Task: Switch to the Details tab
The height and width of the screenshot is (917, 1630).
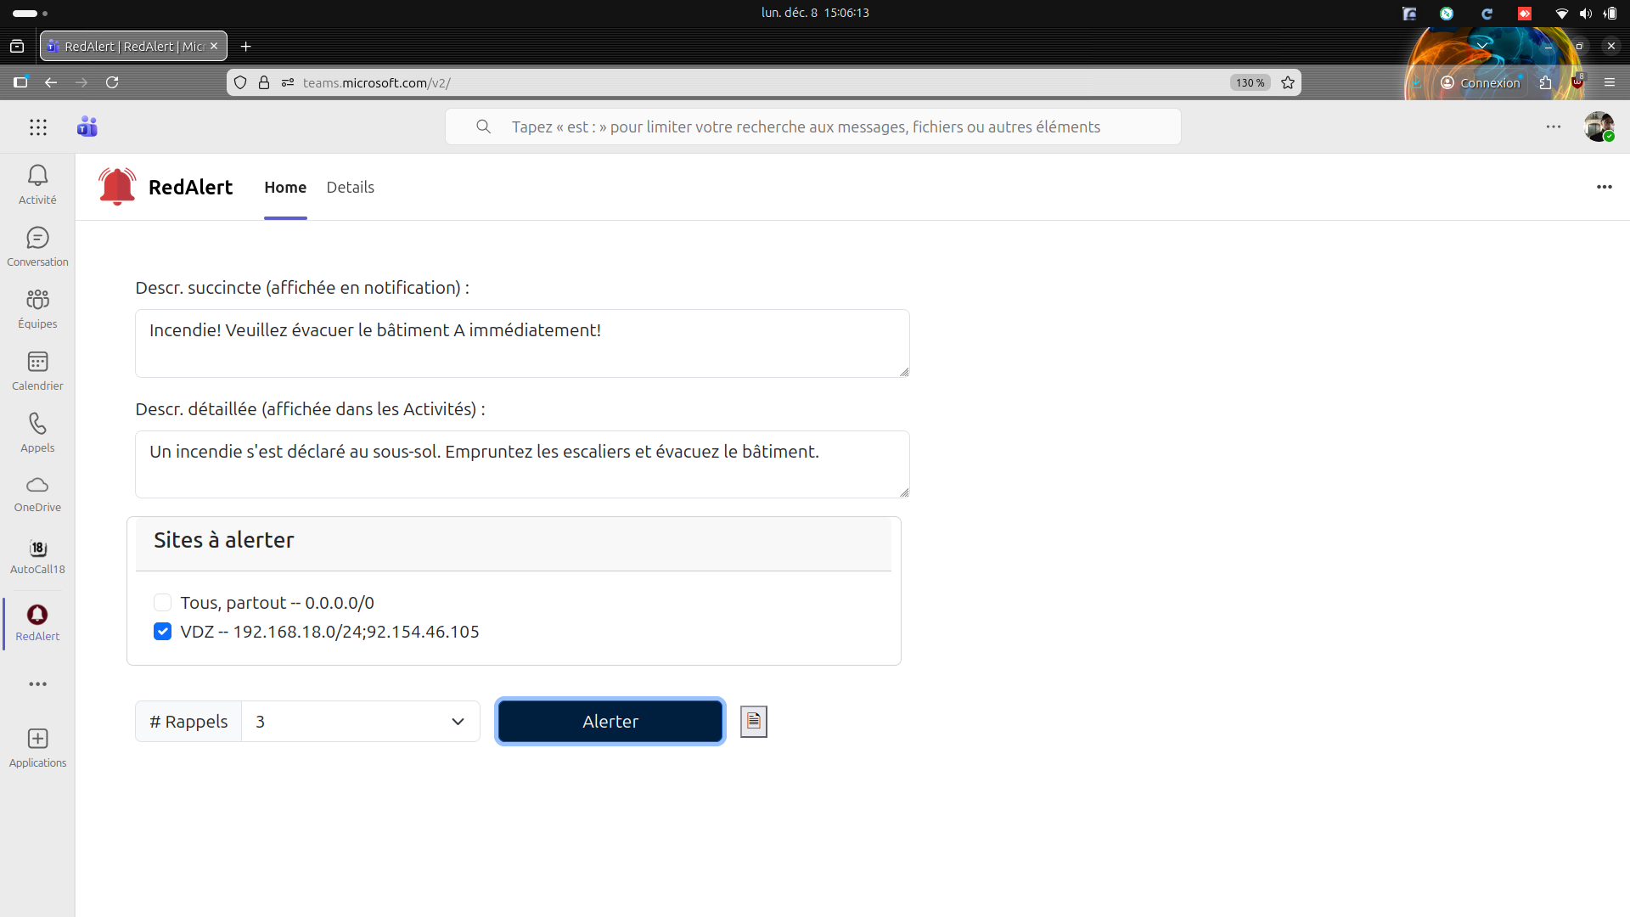Action: (x=350, y=188)
